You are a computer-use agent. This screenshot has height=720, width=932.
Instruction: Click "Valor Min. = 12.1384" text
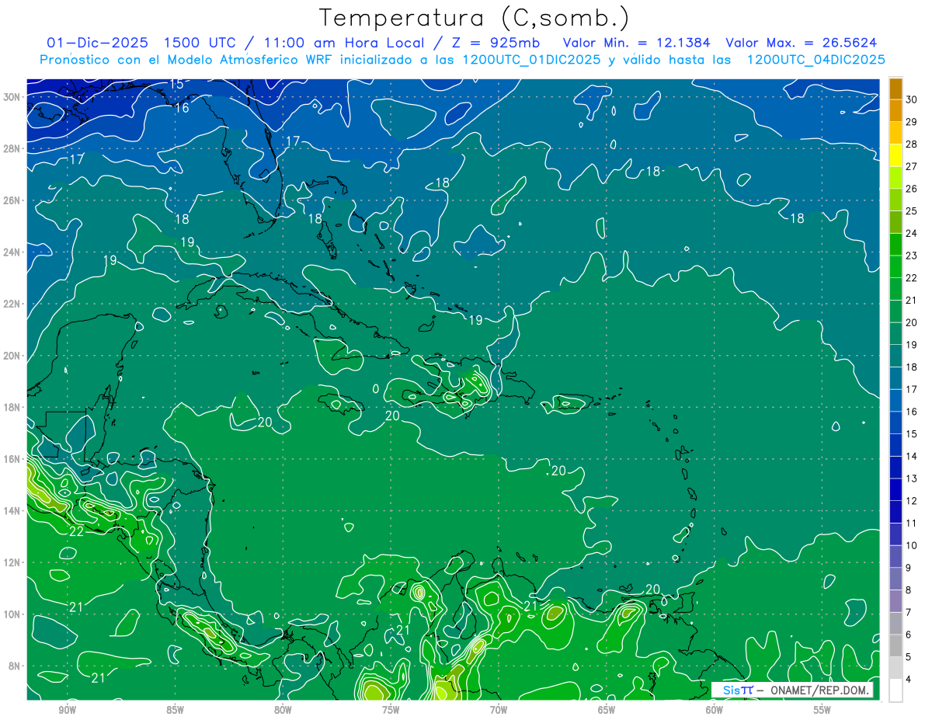pos(636,43)
